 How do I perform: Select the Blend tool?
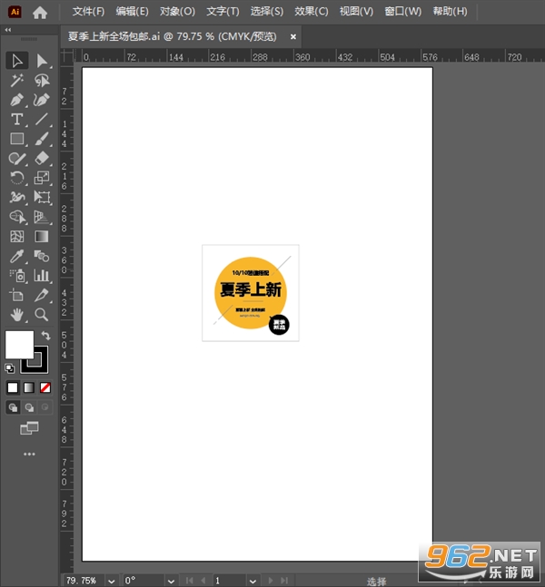tap(42, 256)
